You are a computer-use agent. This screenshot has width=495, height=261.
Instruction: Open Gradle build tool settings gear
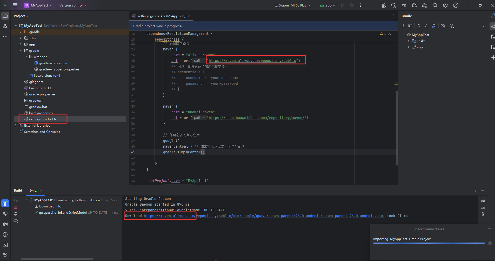pos(452,26)
